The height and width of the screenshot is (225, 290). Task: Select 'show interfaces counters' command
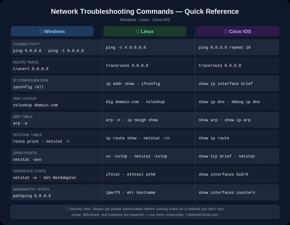227,192
